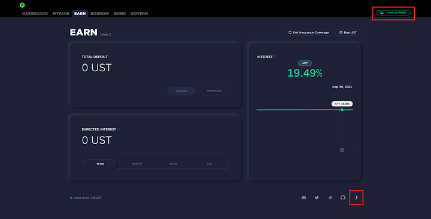Switch to the Borrow tab
Viewport: 431px width, 219px height.
(x=100, y=14)
